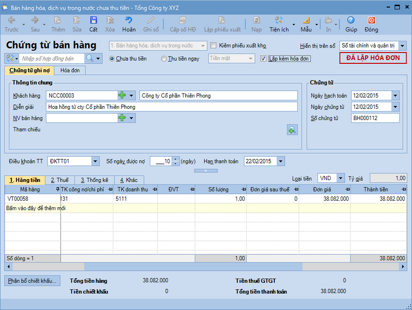Click the Số chứng từ field
Image resolution: width=412 pixels, height=310 pixels.
375,118
